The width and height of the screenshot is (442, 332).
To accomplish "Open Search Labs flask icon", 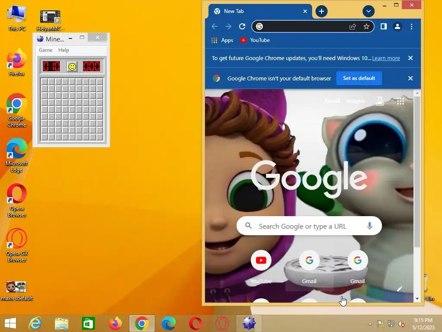I will click(380, 101).
